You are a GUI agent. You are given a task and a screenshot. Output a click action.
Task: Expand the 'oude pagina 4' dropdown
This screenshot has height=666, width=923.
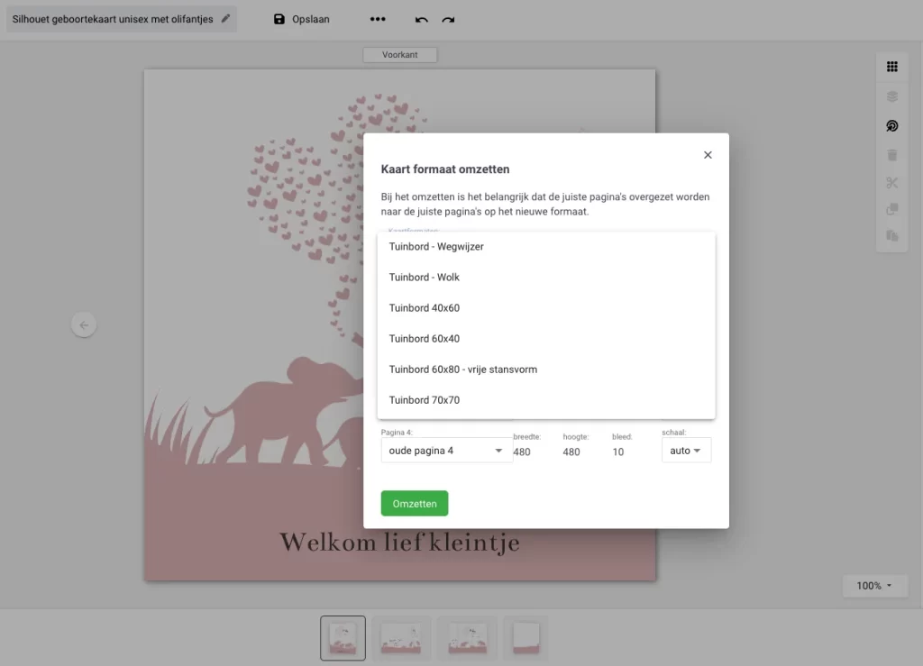446,451
